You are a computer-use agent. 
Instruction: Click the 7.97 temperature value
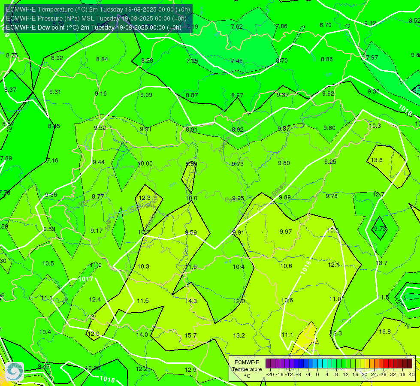click(372, 57)
